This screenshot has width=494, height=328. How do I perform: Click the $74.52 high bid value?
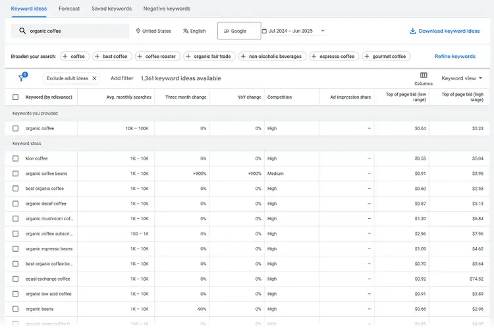click(476, 279)
